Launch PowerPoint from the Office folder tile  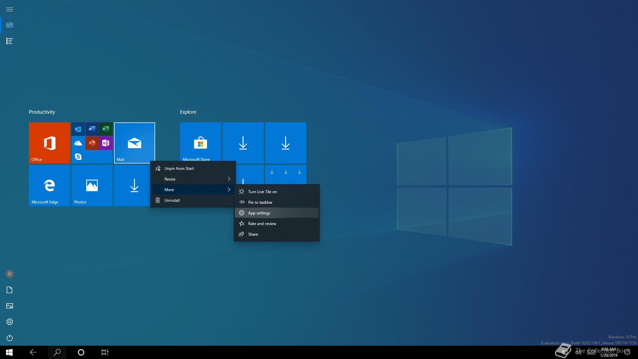pyautogui.click(x=92, y=143)
